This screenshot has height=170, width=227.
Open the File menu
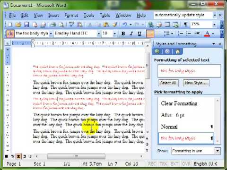coord(12,16)
